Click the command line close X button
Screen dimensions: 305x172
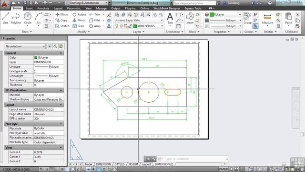(148, 159)
